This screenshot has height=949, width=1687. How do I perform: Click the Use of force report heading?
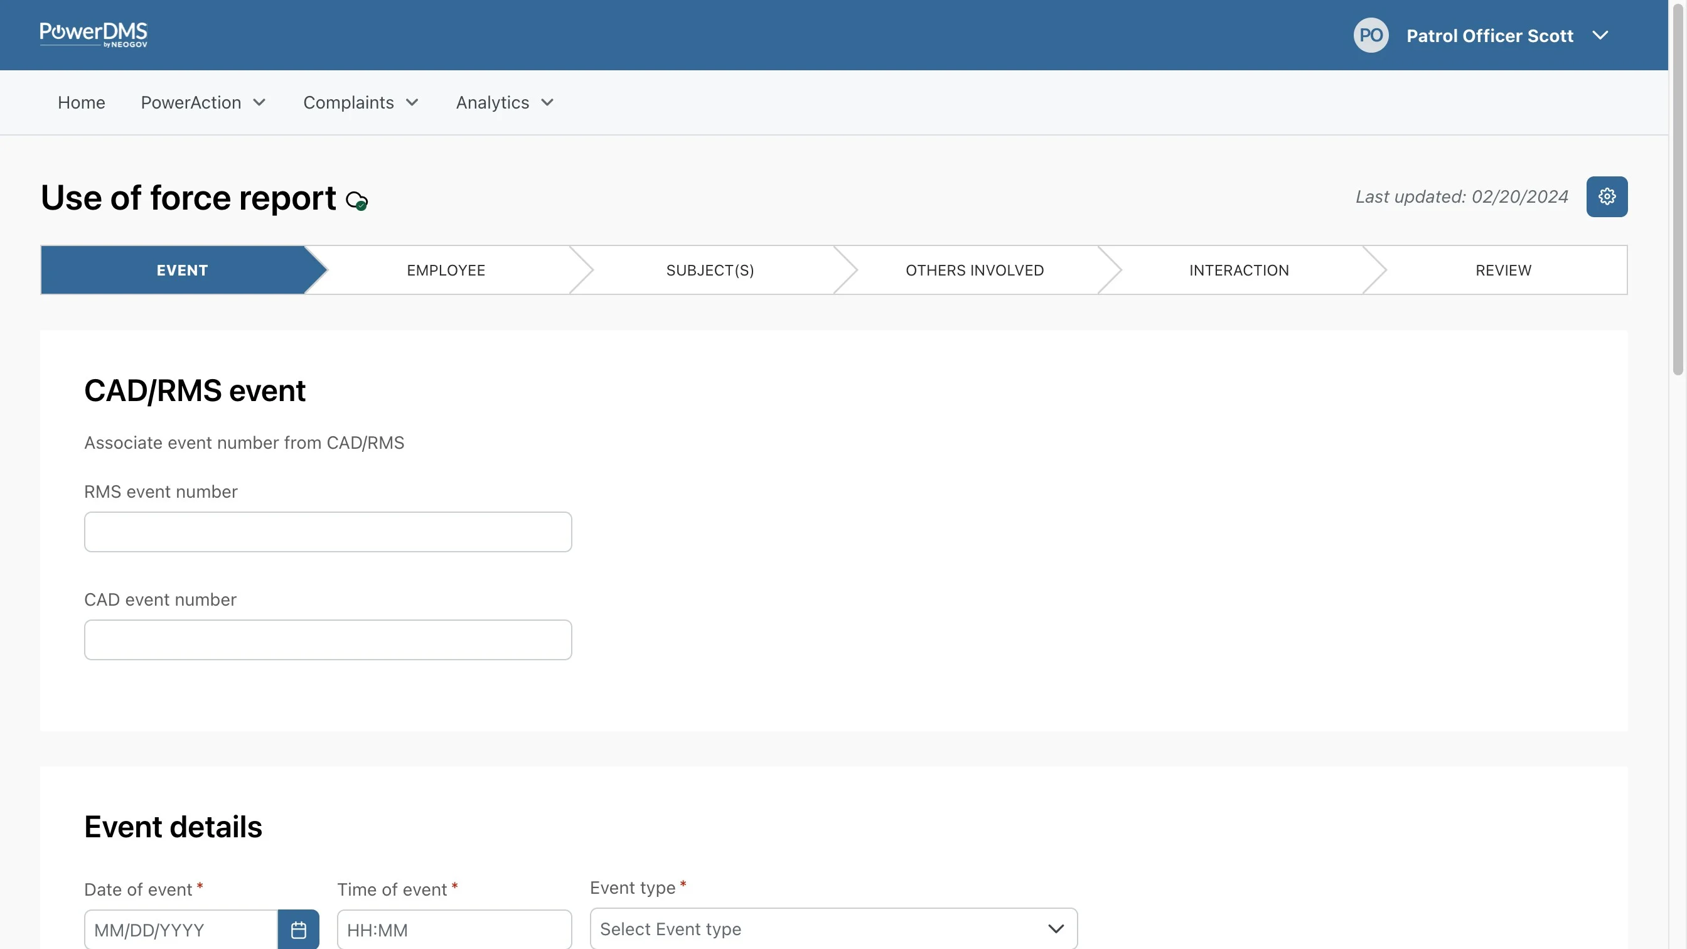pos(189,198)
